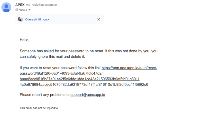198x114 pixels.
Task: Click the no-reply@apexapp.io sender address
Action: coord(41,5)
